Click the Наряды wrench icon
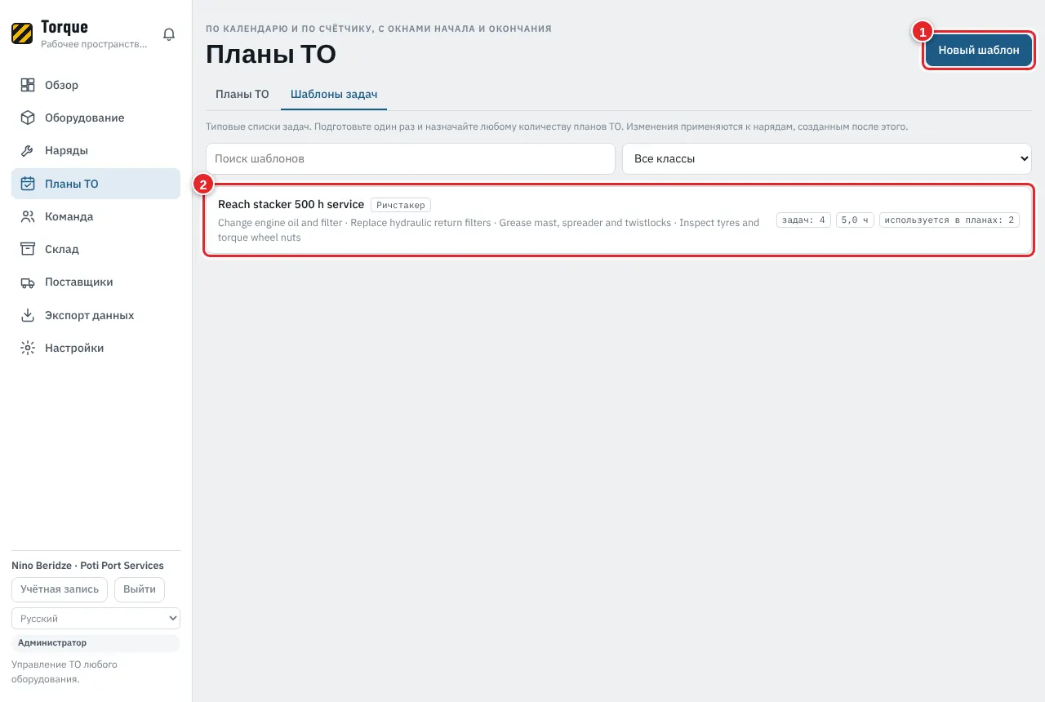The height and width of the screenshot is (702, 1045). [x=28, y=151]
